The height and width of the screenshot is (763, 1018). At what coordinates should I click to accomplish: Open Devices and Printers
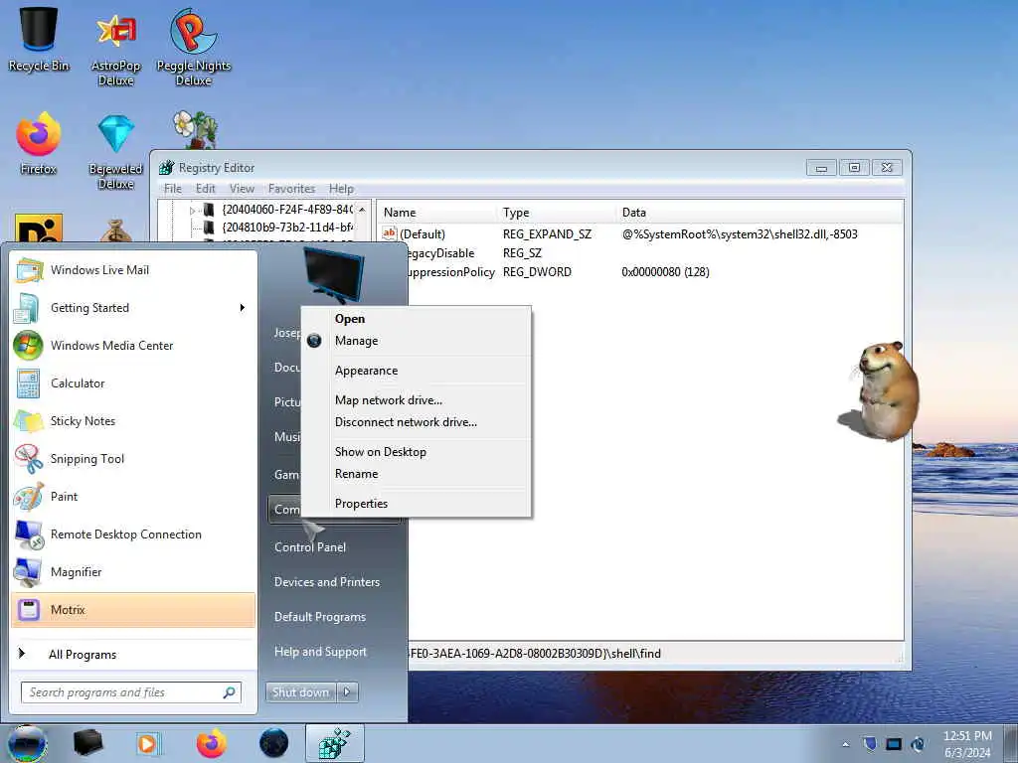[x=326, y=582]
